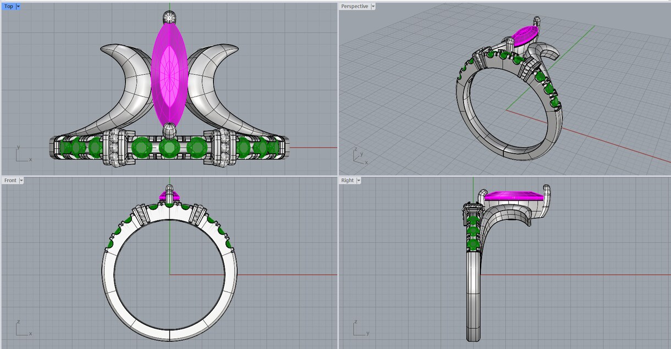Open the Perspective viewport dropdown arrow

pyautogui.click(x=373, y=7)
